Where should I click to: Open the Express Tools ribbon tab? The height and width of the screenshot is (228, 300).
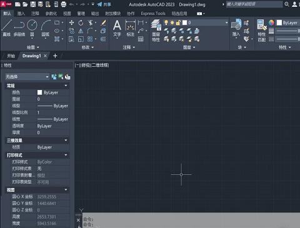153,14
